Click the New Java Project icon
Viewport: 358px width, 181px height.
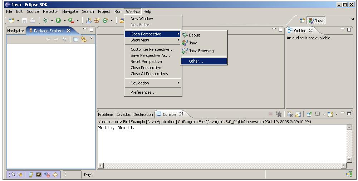coord(89,20)
